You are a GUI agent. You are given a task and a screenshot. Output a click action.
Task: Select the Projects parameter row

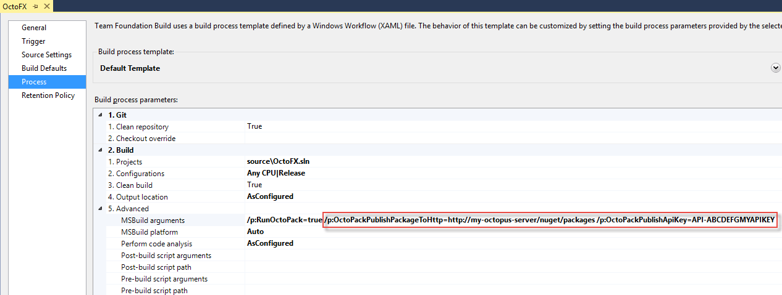click(x=125, y=162)
